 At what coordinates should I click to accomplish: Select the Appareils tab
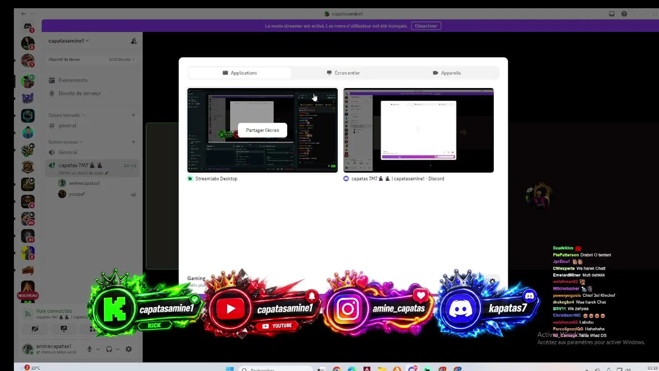click(447, 73)
